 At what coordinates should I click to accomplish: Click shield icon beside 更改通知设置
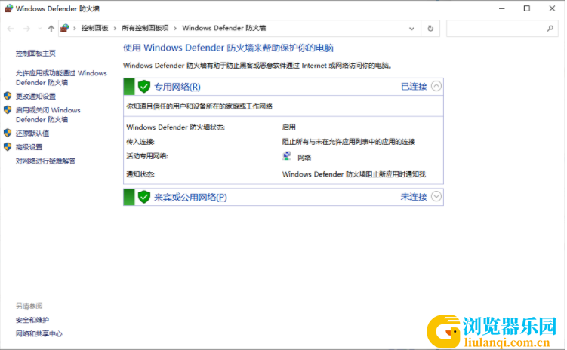8,96
